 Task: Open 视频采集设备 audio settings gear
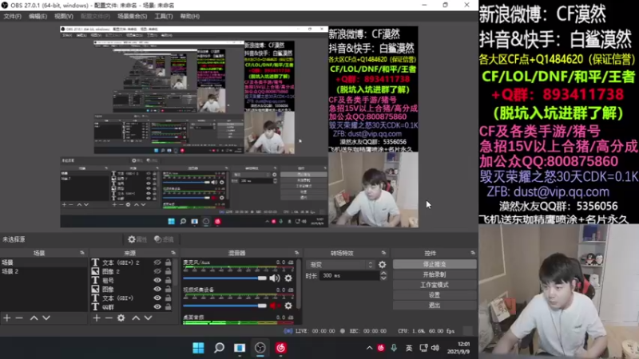[x=288, y=306]
